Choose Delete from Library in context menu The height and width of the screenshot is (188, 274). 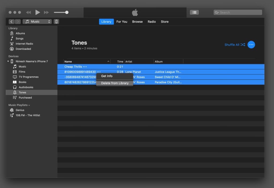pyautogui.click(x=115, y=83)
